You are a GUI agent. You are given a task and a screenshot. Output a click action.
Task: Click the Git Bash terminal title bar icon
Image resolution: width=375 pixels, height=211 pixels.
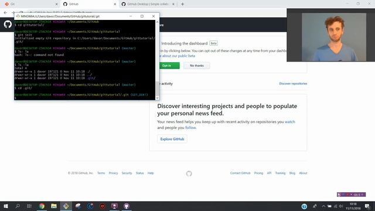pos(18,16)
